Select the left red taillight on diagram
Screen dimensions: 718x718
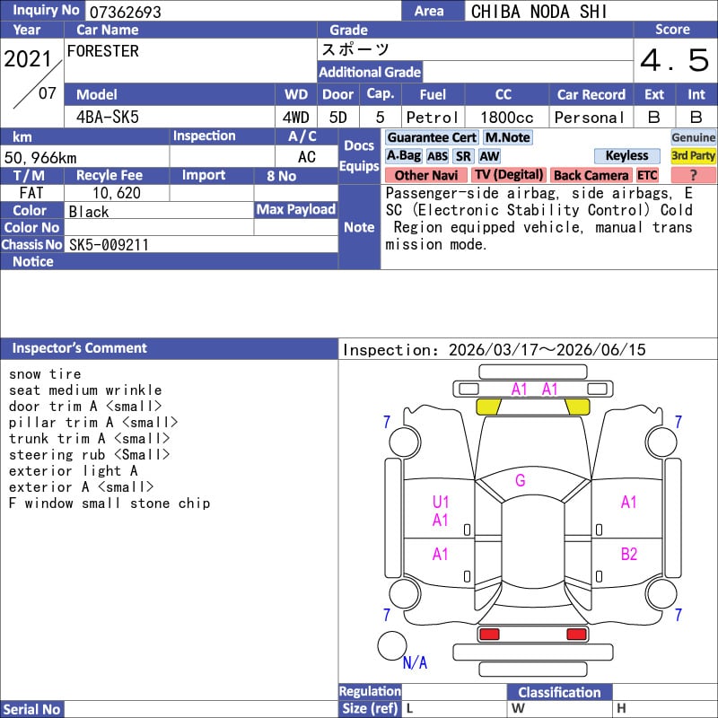(x=489, y=635)
